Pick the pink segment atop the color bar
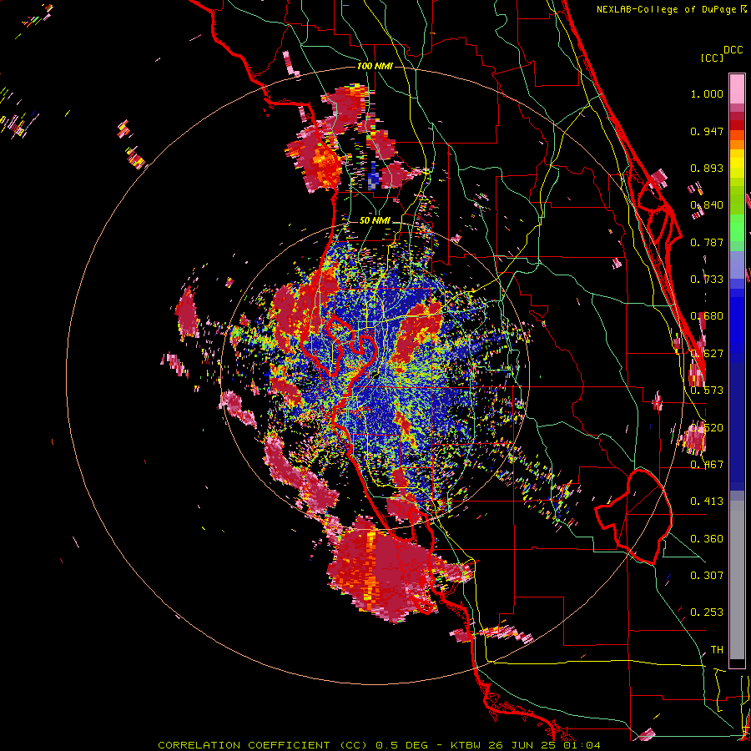Viewport: 751px width, 751px height. click(x=737, y=89)
